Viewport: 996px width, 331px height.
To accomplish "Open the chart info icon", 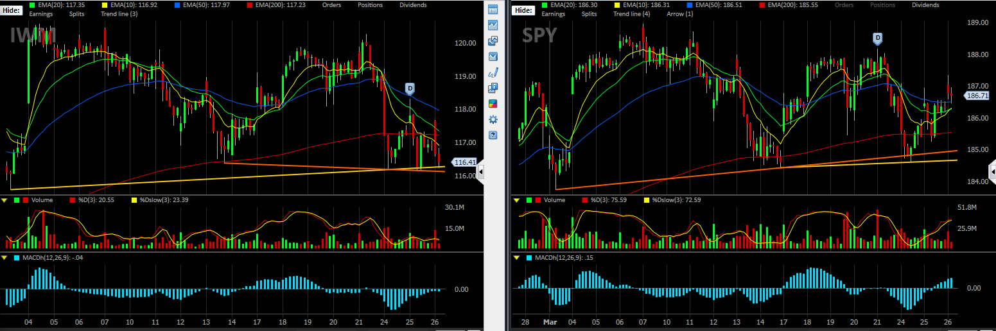I will click(493, 88).
